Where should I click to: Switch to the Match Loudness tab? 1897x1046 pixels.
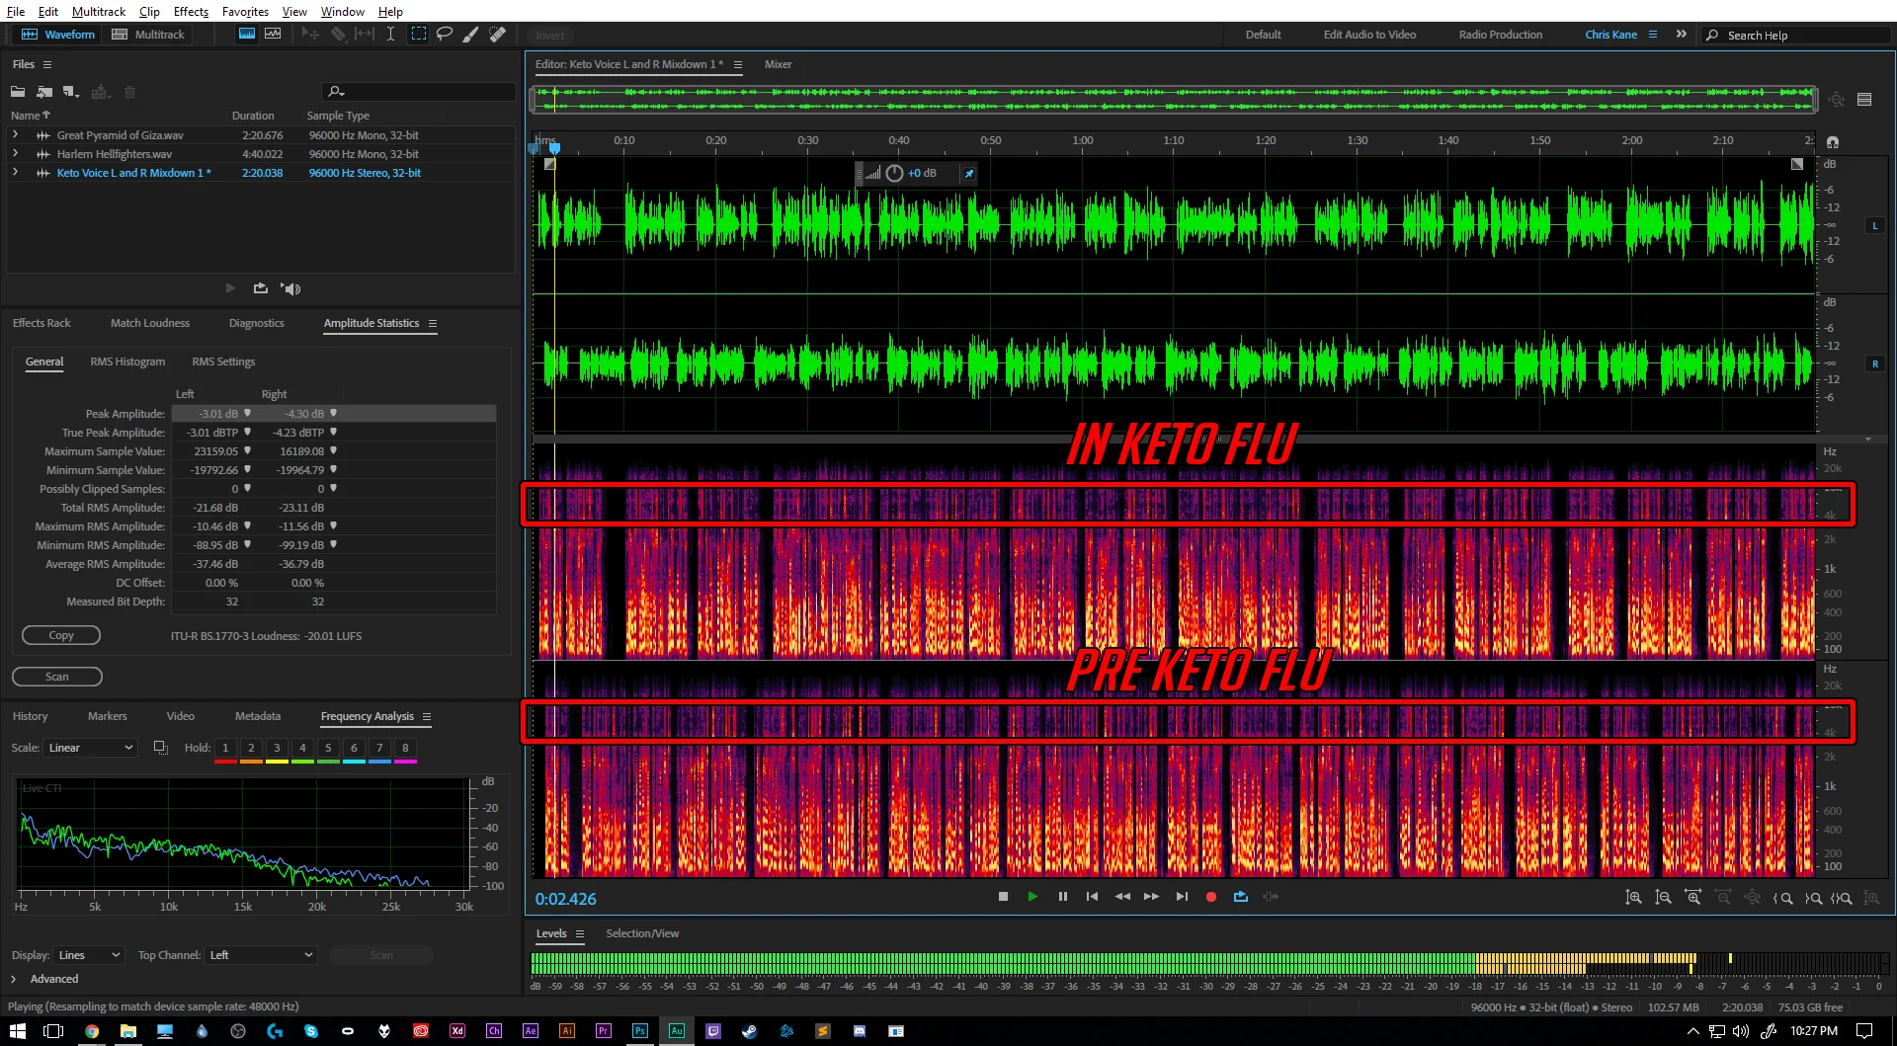click(x=150, y=323)
